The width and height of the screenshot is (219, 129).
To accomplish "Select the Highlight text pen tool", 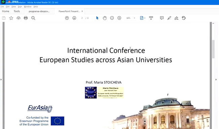I will [169, 18].
